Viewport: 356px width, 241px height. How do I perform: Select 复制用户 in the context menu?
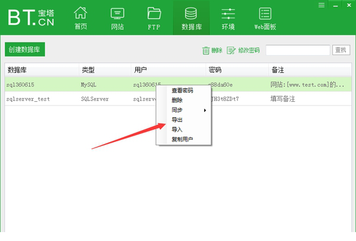182,139
